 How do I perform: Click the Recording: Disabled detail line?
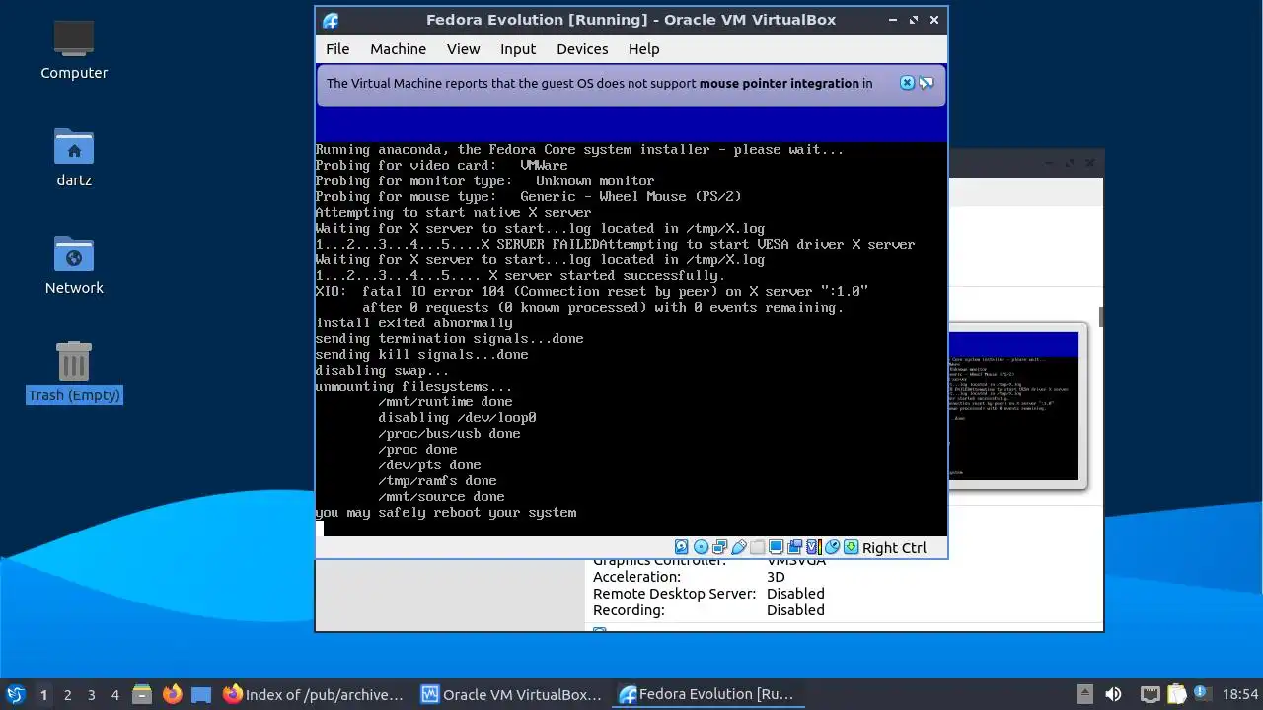(x=708, y=610)
